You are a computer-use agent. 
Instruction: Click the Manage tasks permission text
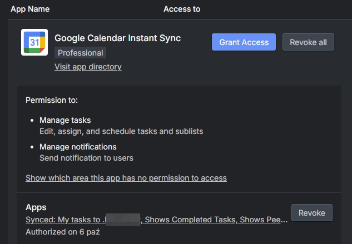coord(65,120)
